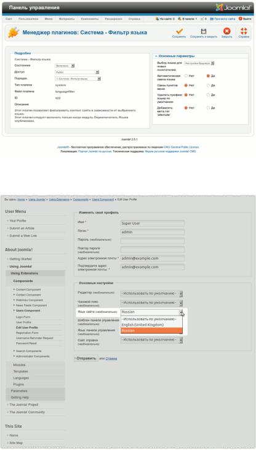Open the Материалы menu
Image resolution: width=256 pixels, height=450 pixels.
coord(67,18)
